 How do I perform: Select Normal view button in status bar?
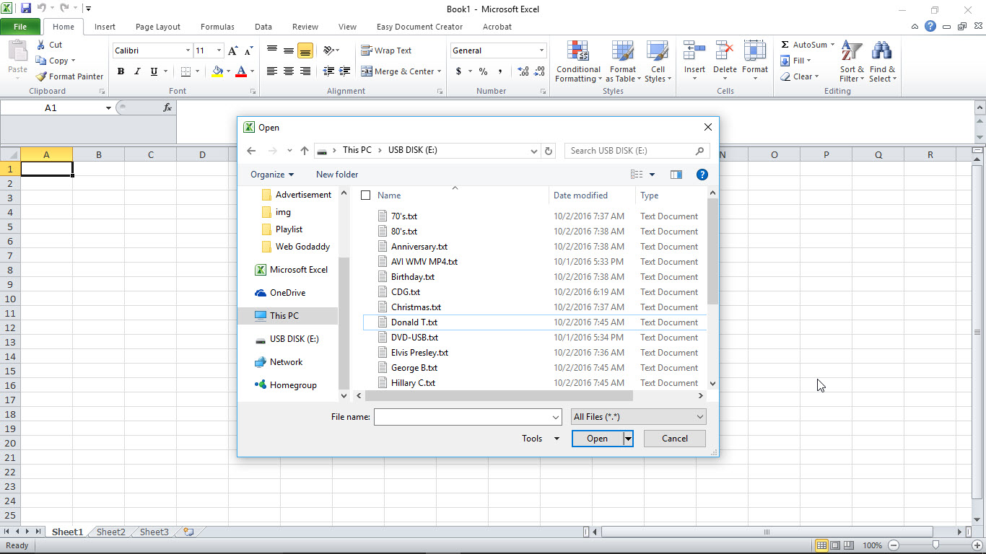coord(821,545)
